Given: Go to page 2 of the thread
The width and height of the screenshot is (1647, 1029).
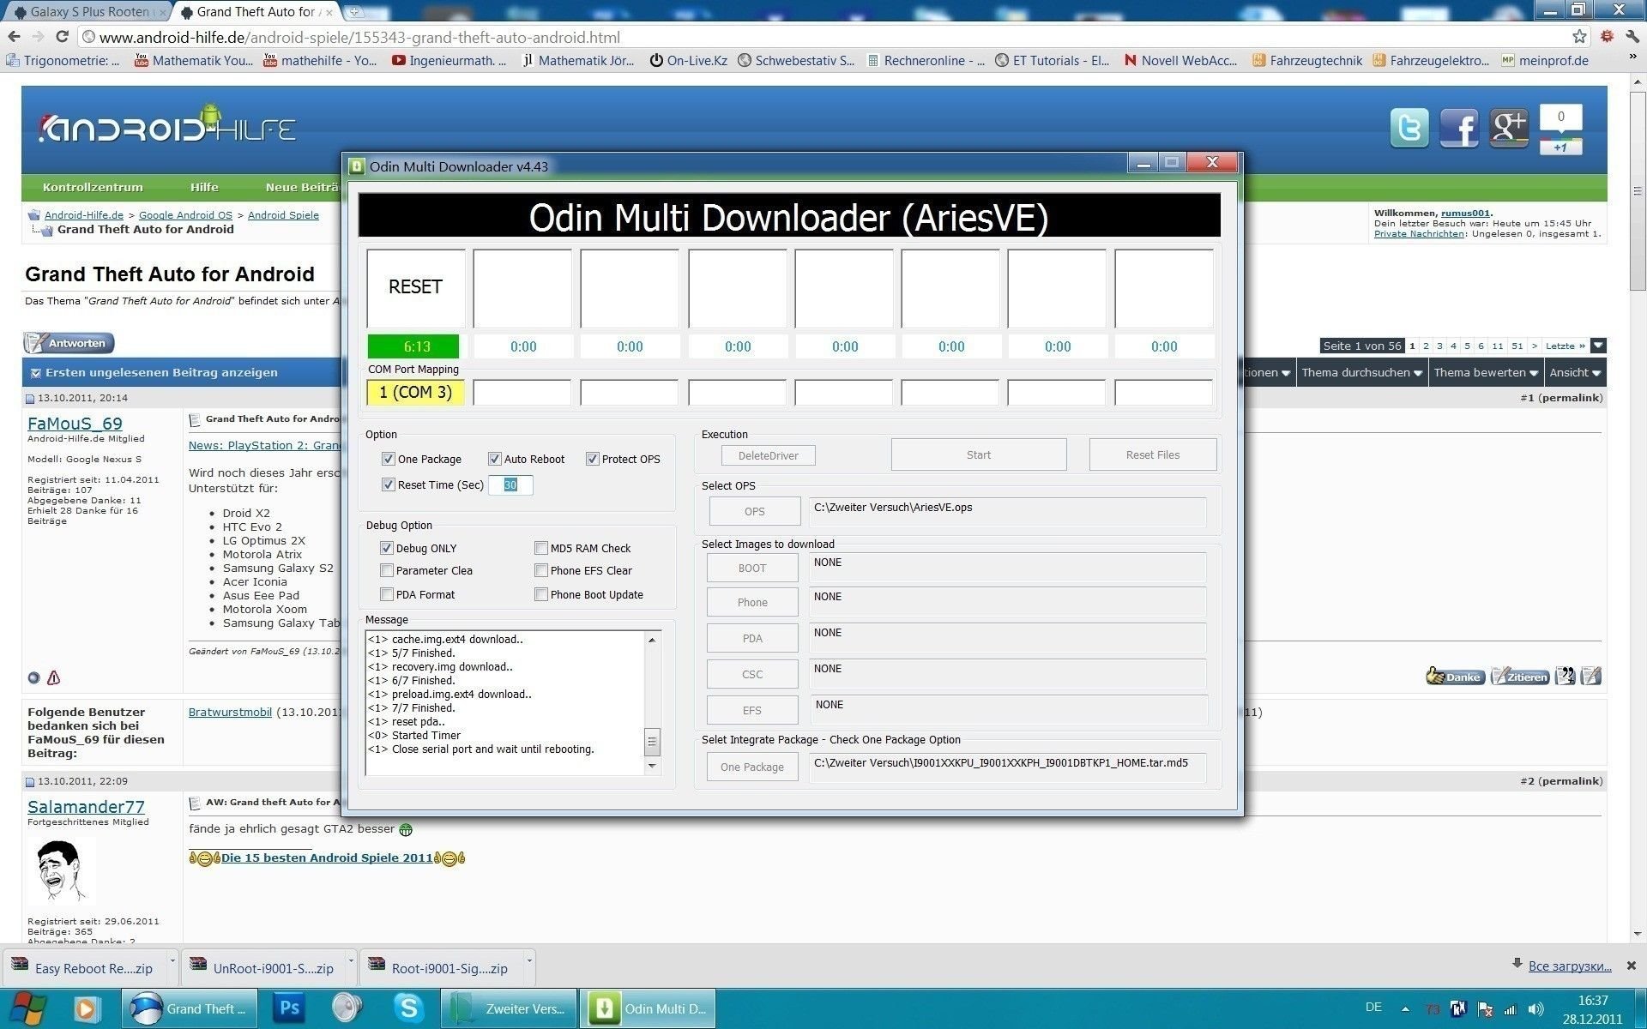Looking at the screenshot, I should (1426, 346).
